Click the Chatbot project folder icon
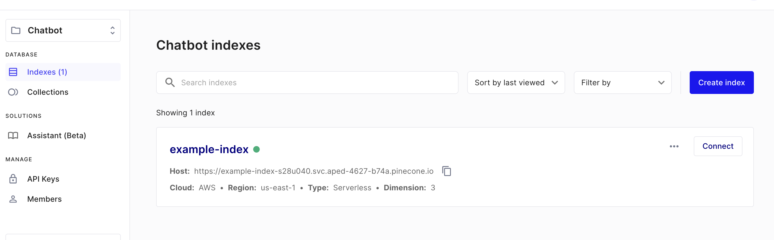This screenshot has width=774, height=240. pyautogui.click(x=16, y=30)
